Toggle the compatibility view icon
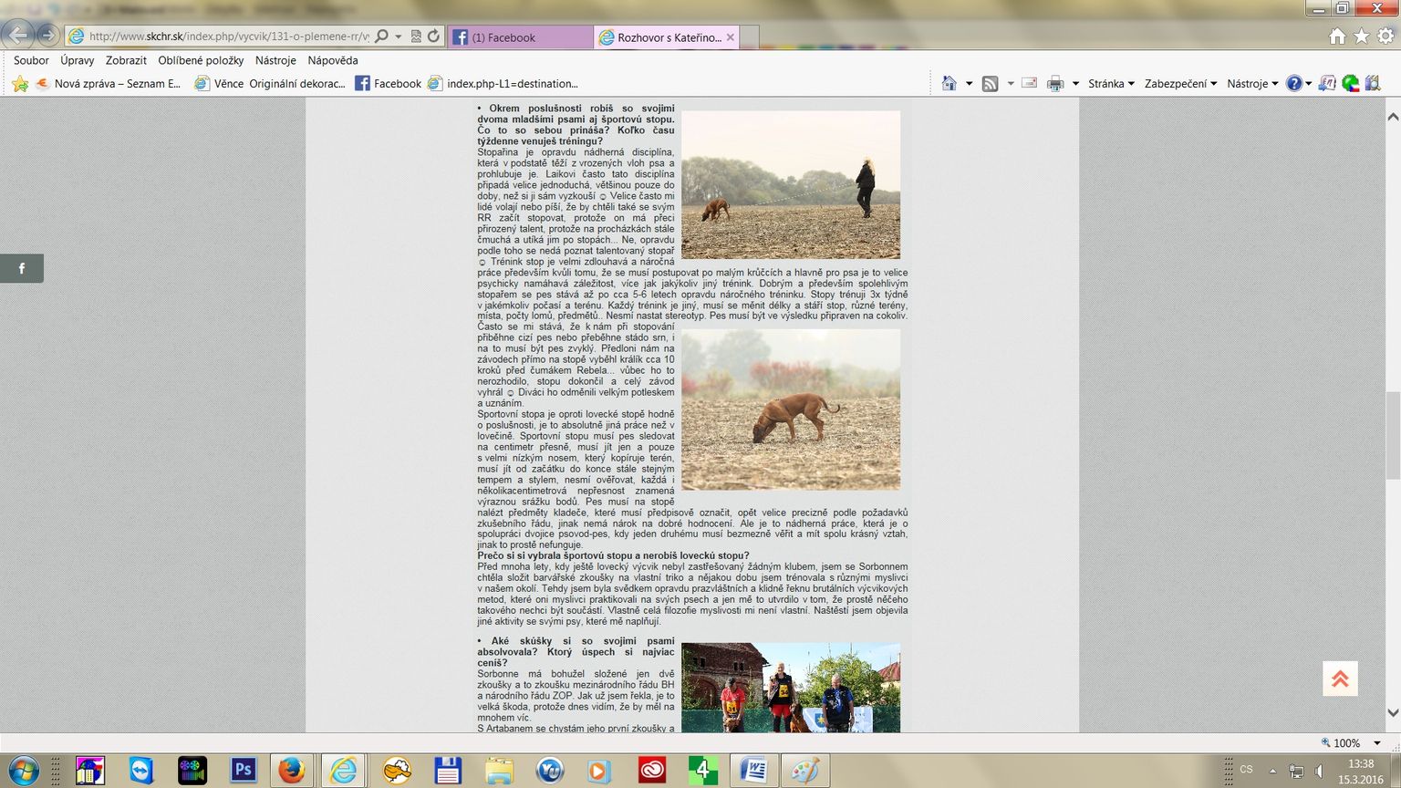Image resolution: width=1401 pixels, height=788 pixels. pos(416,36)
